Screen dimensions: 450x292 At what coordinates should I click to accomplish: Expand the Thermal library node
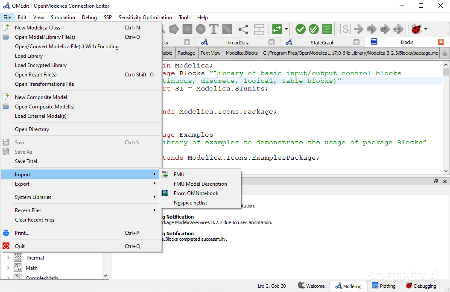tap(8, 257)
